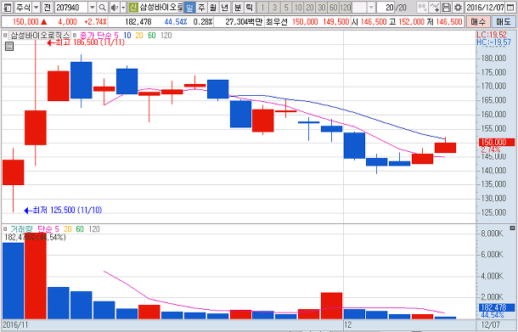Image resolution: width=518 pixels, height=332 pixels.
Task: Click the 44.54% volume ratio text
Action: point(176,22)
